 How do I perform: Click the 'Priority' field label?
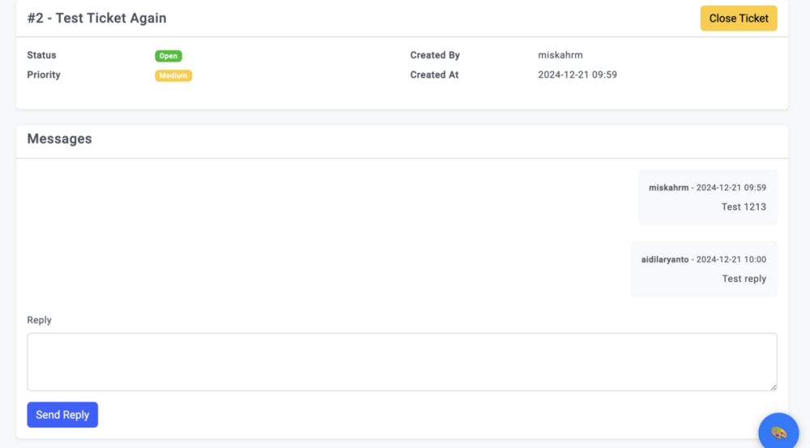click(x=44, y=75)
